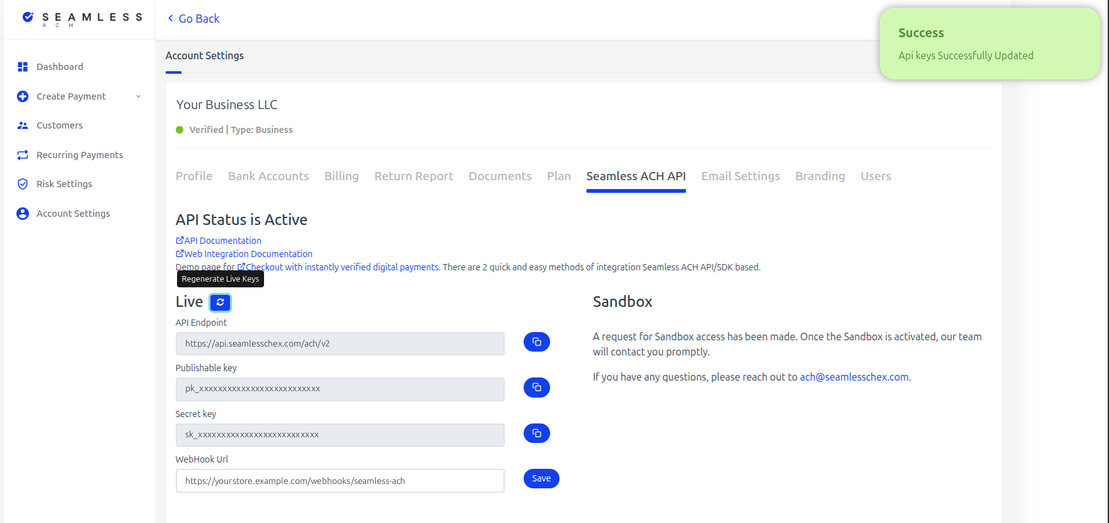1109x523 pixels.
Task: Open the Web Integration Documentation link
Action: tap(244, 254)
